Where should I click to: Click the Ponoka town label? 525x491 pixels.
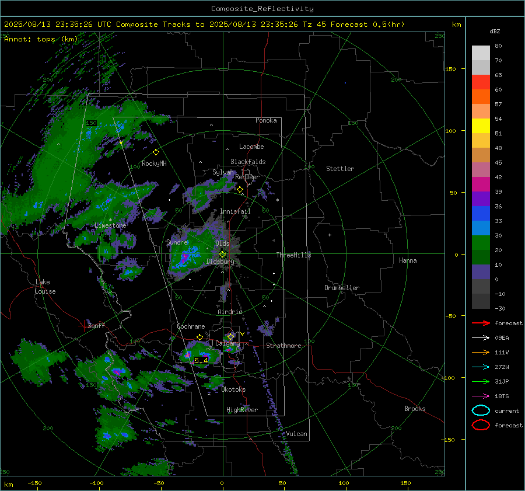pos(266,121)
